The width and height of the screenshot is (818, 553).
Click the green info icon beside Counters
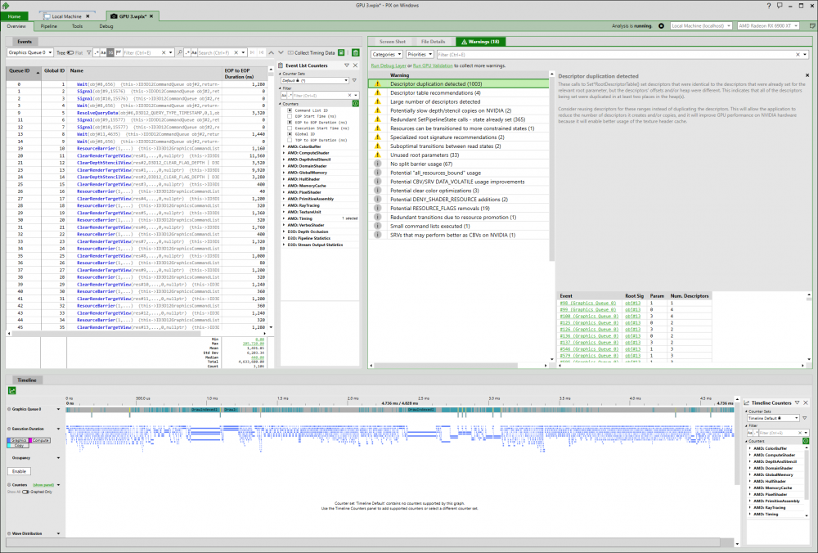click(355, 104)
